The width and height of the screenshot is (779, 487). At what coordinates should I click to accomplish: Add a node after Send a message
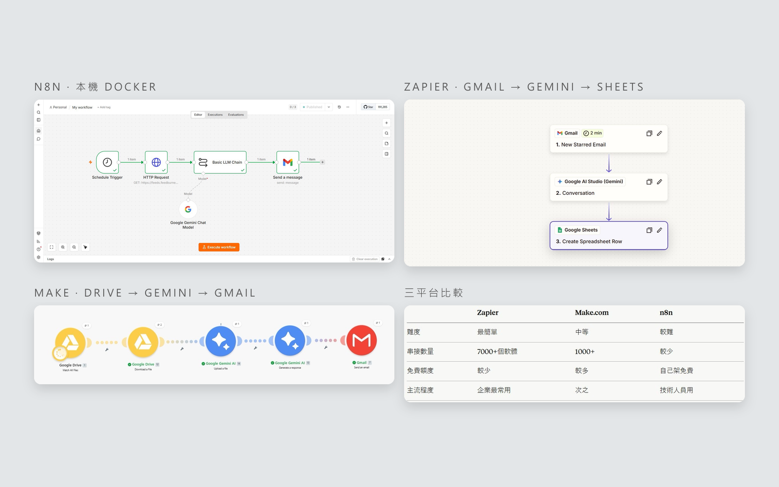tap(322, 162)
